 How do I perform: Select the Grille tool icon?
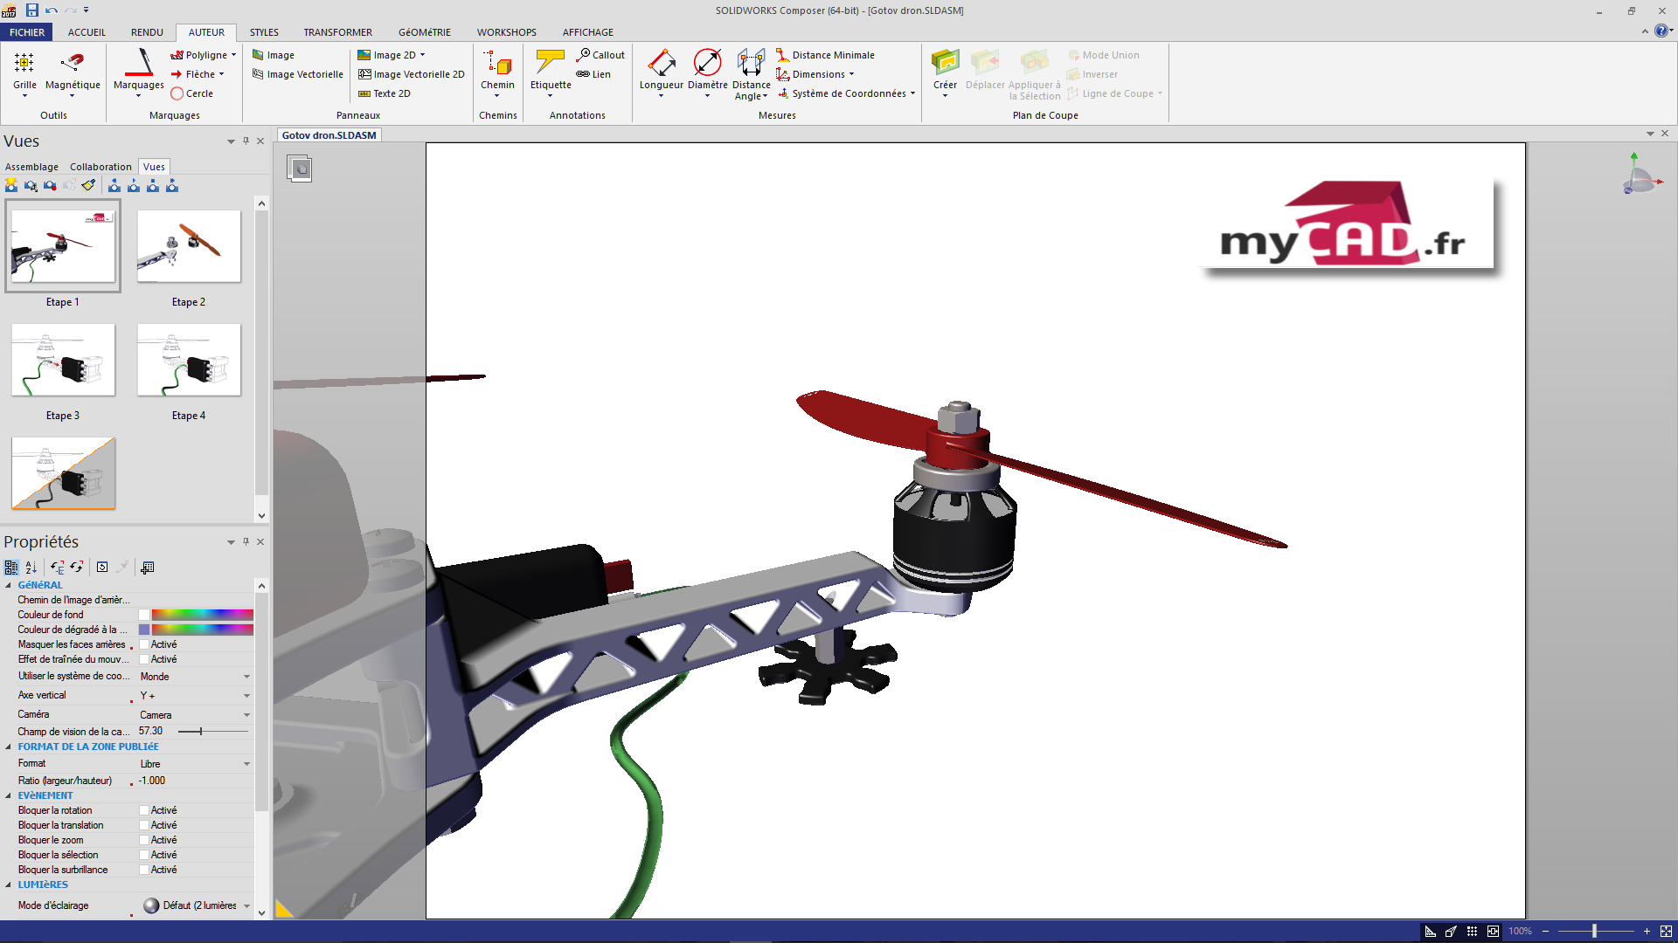[x=24, y=62]
